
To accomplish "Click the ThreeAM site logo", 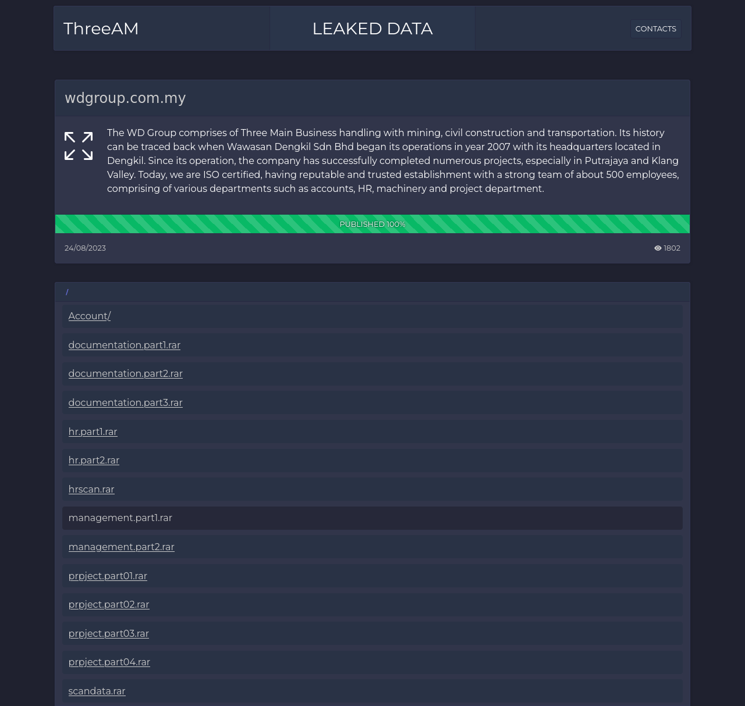I will coord(101,28).
